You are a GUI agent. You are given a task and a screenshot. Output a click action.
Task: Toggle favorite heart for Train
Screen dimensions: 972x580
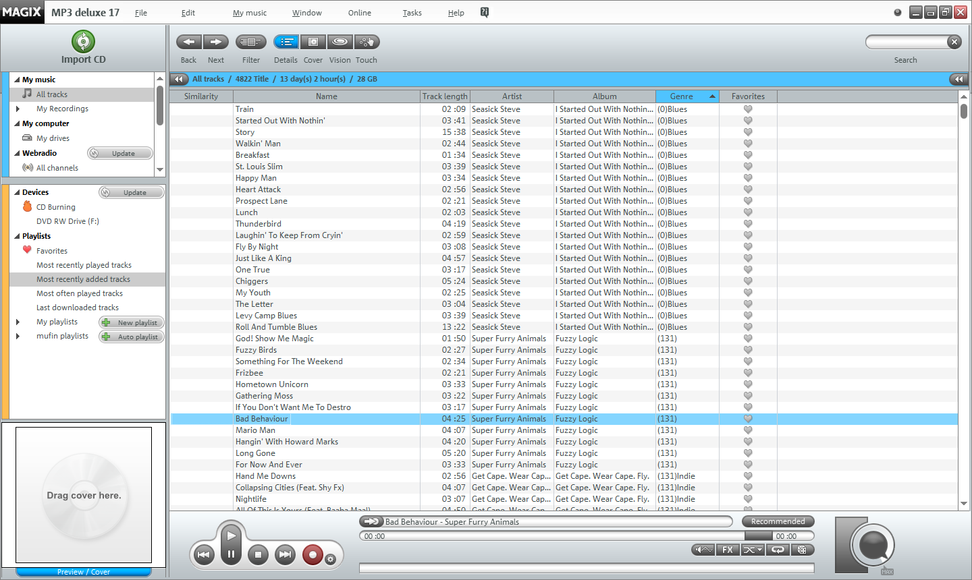[748, 109]
